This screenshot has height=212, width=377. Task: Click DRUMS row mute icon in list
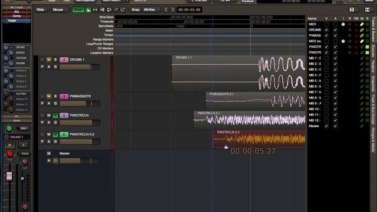pyautogui.click(x=362, y=30)
